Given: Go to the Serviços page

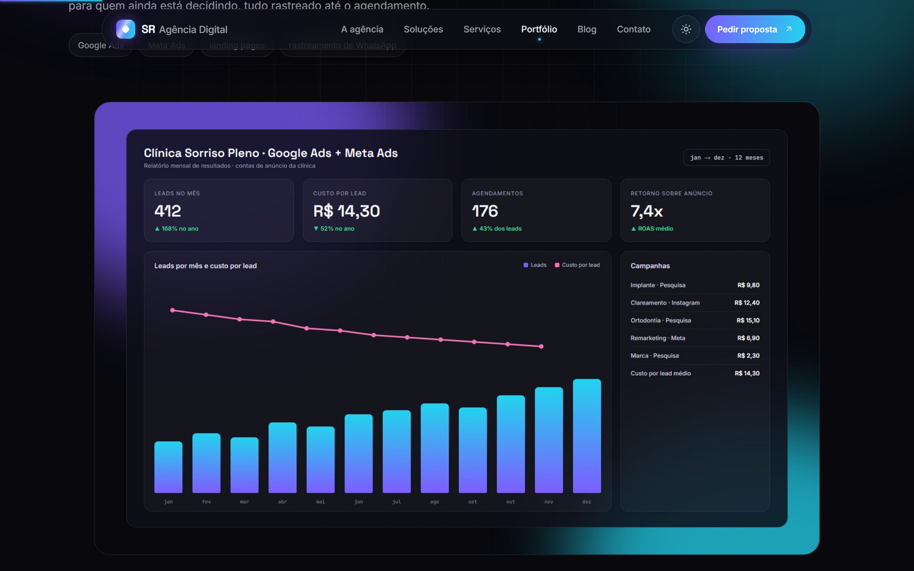Looking at the screenshot, I should (x=482, y=29).
